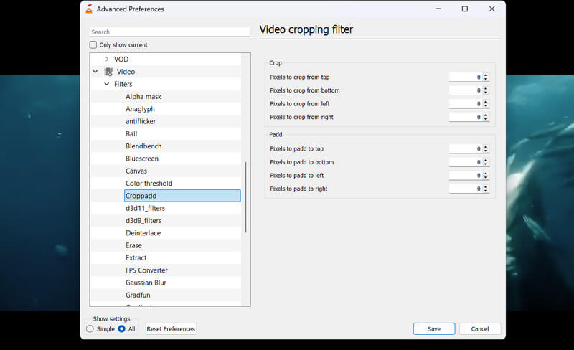The height and width of the screenshot is (350, 574).
Task: Collapse the Video tree section
Action: pos(95,72)
